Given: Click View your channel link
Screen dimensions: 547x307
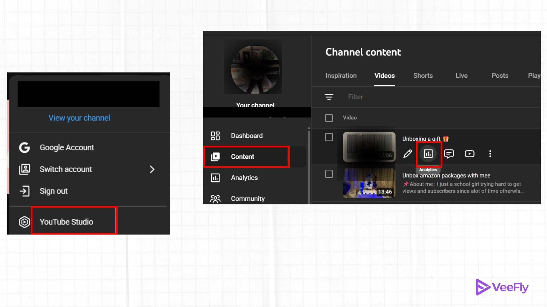Looking at the screenshot, I should tap(79, 118).
